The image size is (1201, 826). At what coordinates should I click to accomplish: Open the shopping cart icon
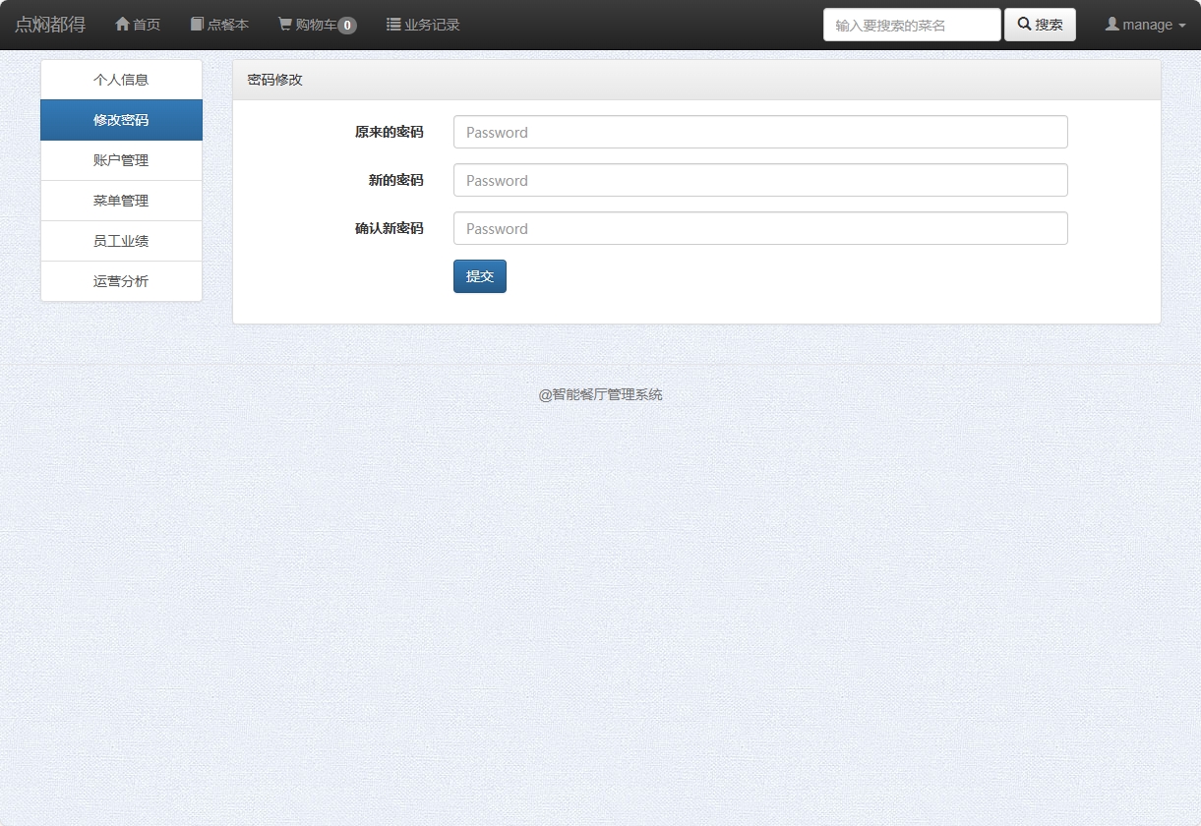click(x=285, y=25)
